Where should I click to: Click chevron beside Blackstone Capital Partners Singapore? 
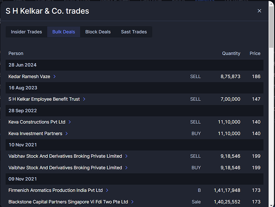pyautogui.click(x=133, y=202)
